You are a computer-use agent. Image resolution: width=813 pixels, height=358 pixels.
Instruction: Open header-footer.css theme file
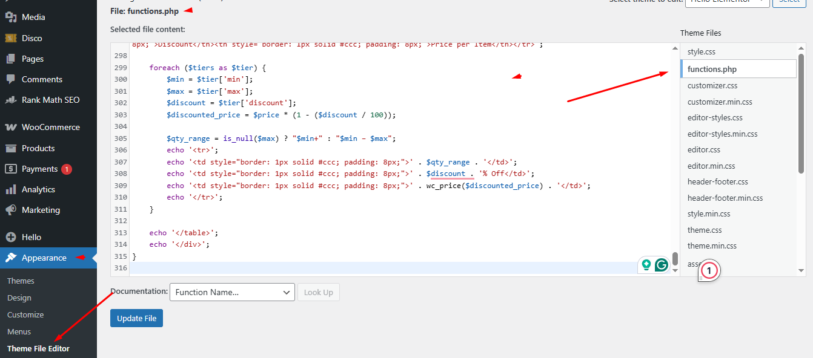718,181
